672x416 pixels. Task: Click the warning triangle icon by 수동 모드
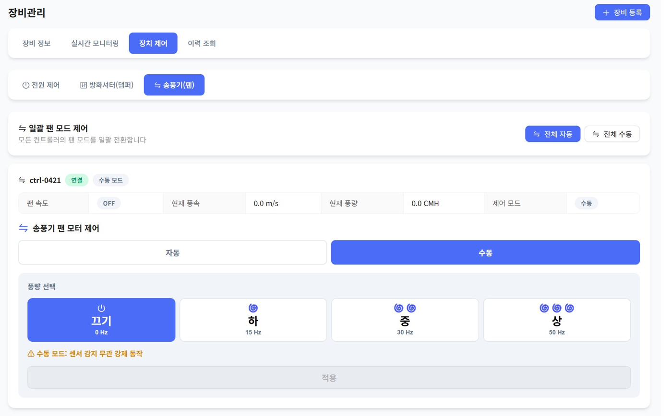click(31, 354)
